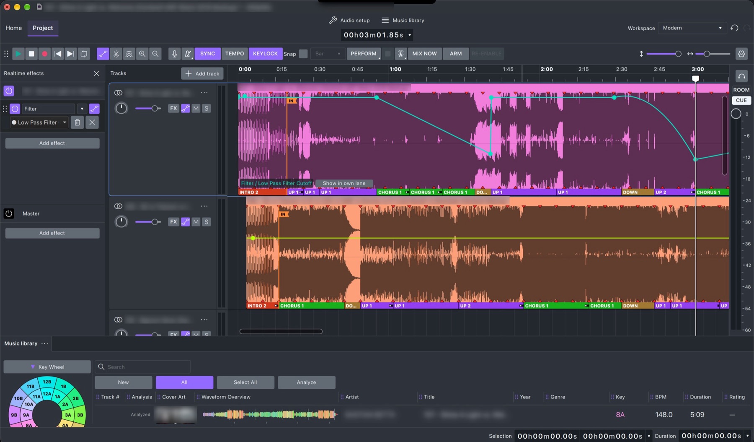The width and height of the screenshot is (754, 442).
Task: Select the envelope/automation tool in toolbar
Action: click(103, 54)
